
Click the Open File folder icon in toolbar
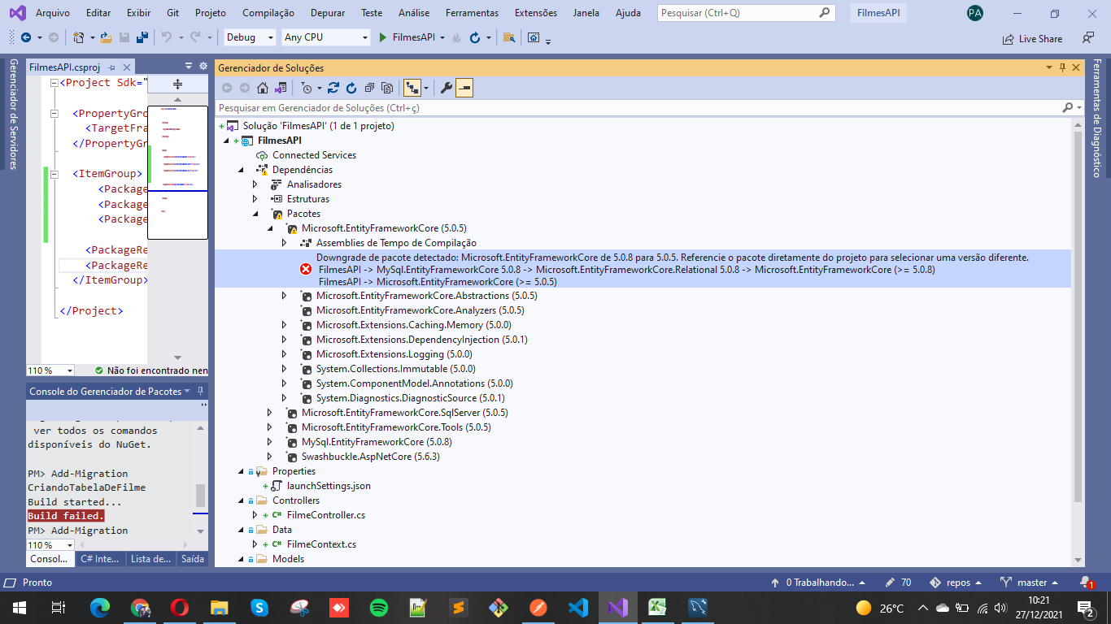click(x=107, y=37)
